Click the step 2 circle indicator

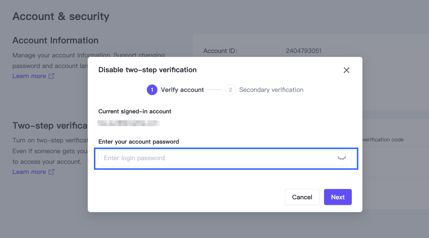click(230, 90)
